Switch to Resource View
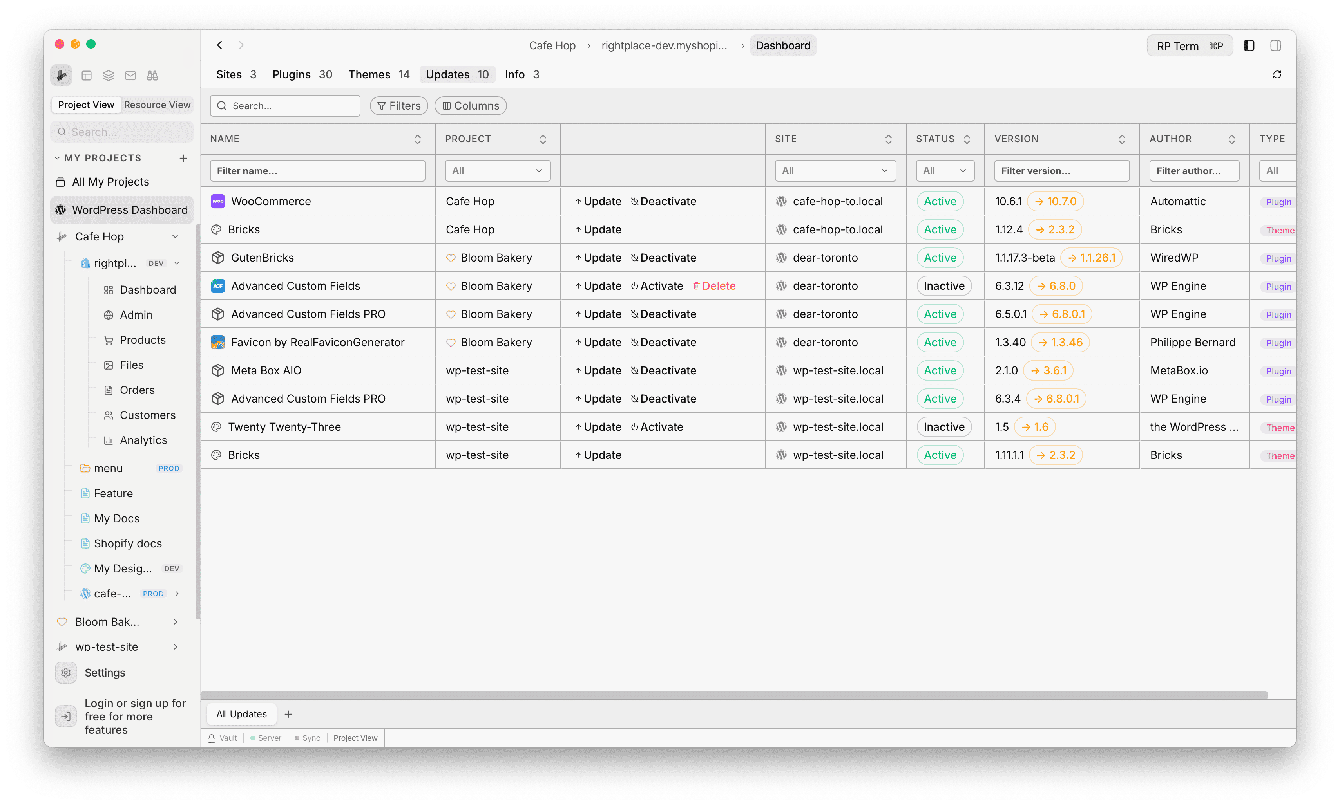This screenshot has width=1340, height=805. (x=157, y=105)
